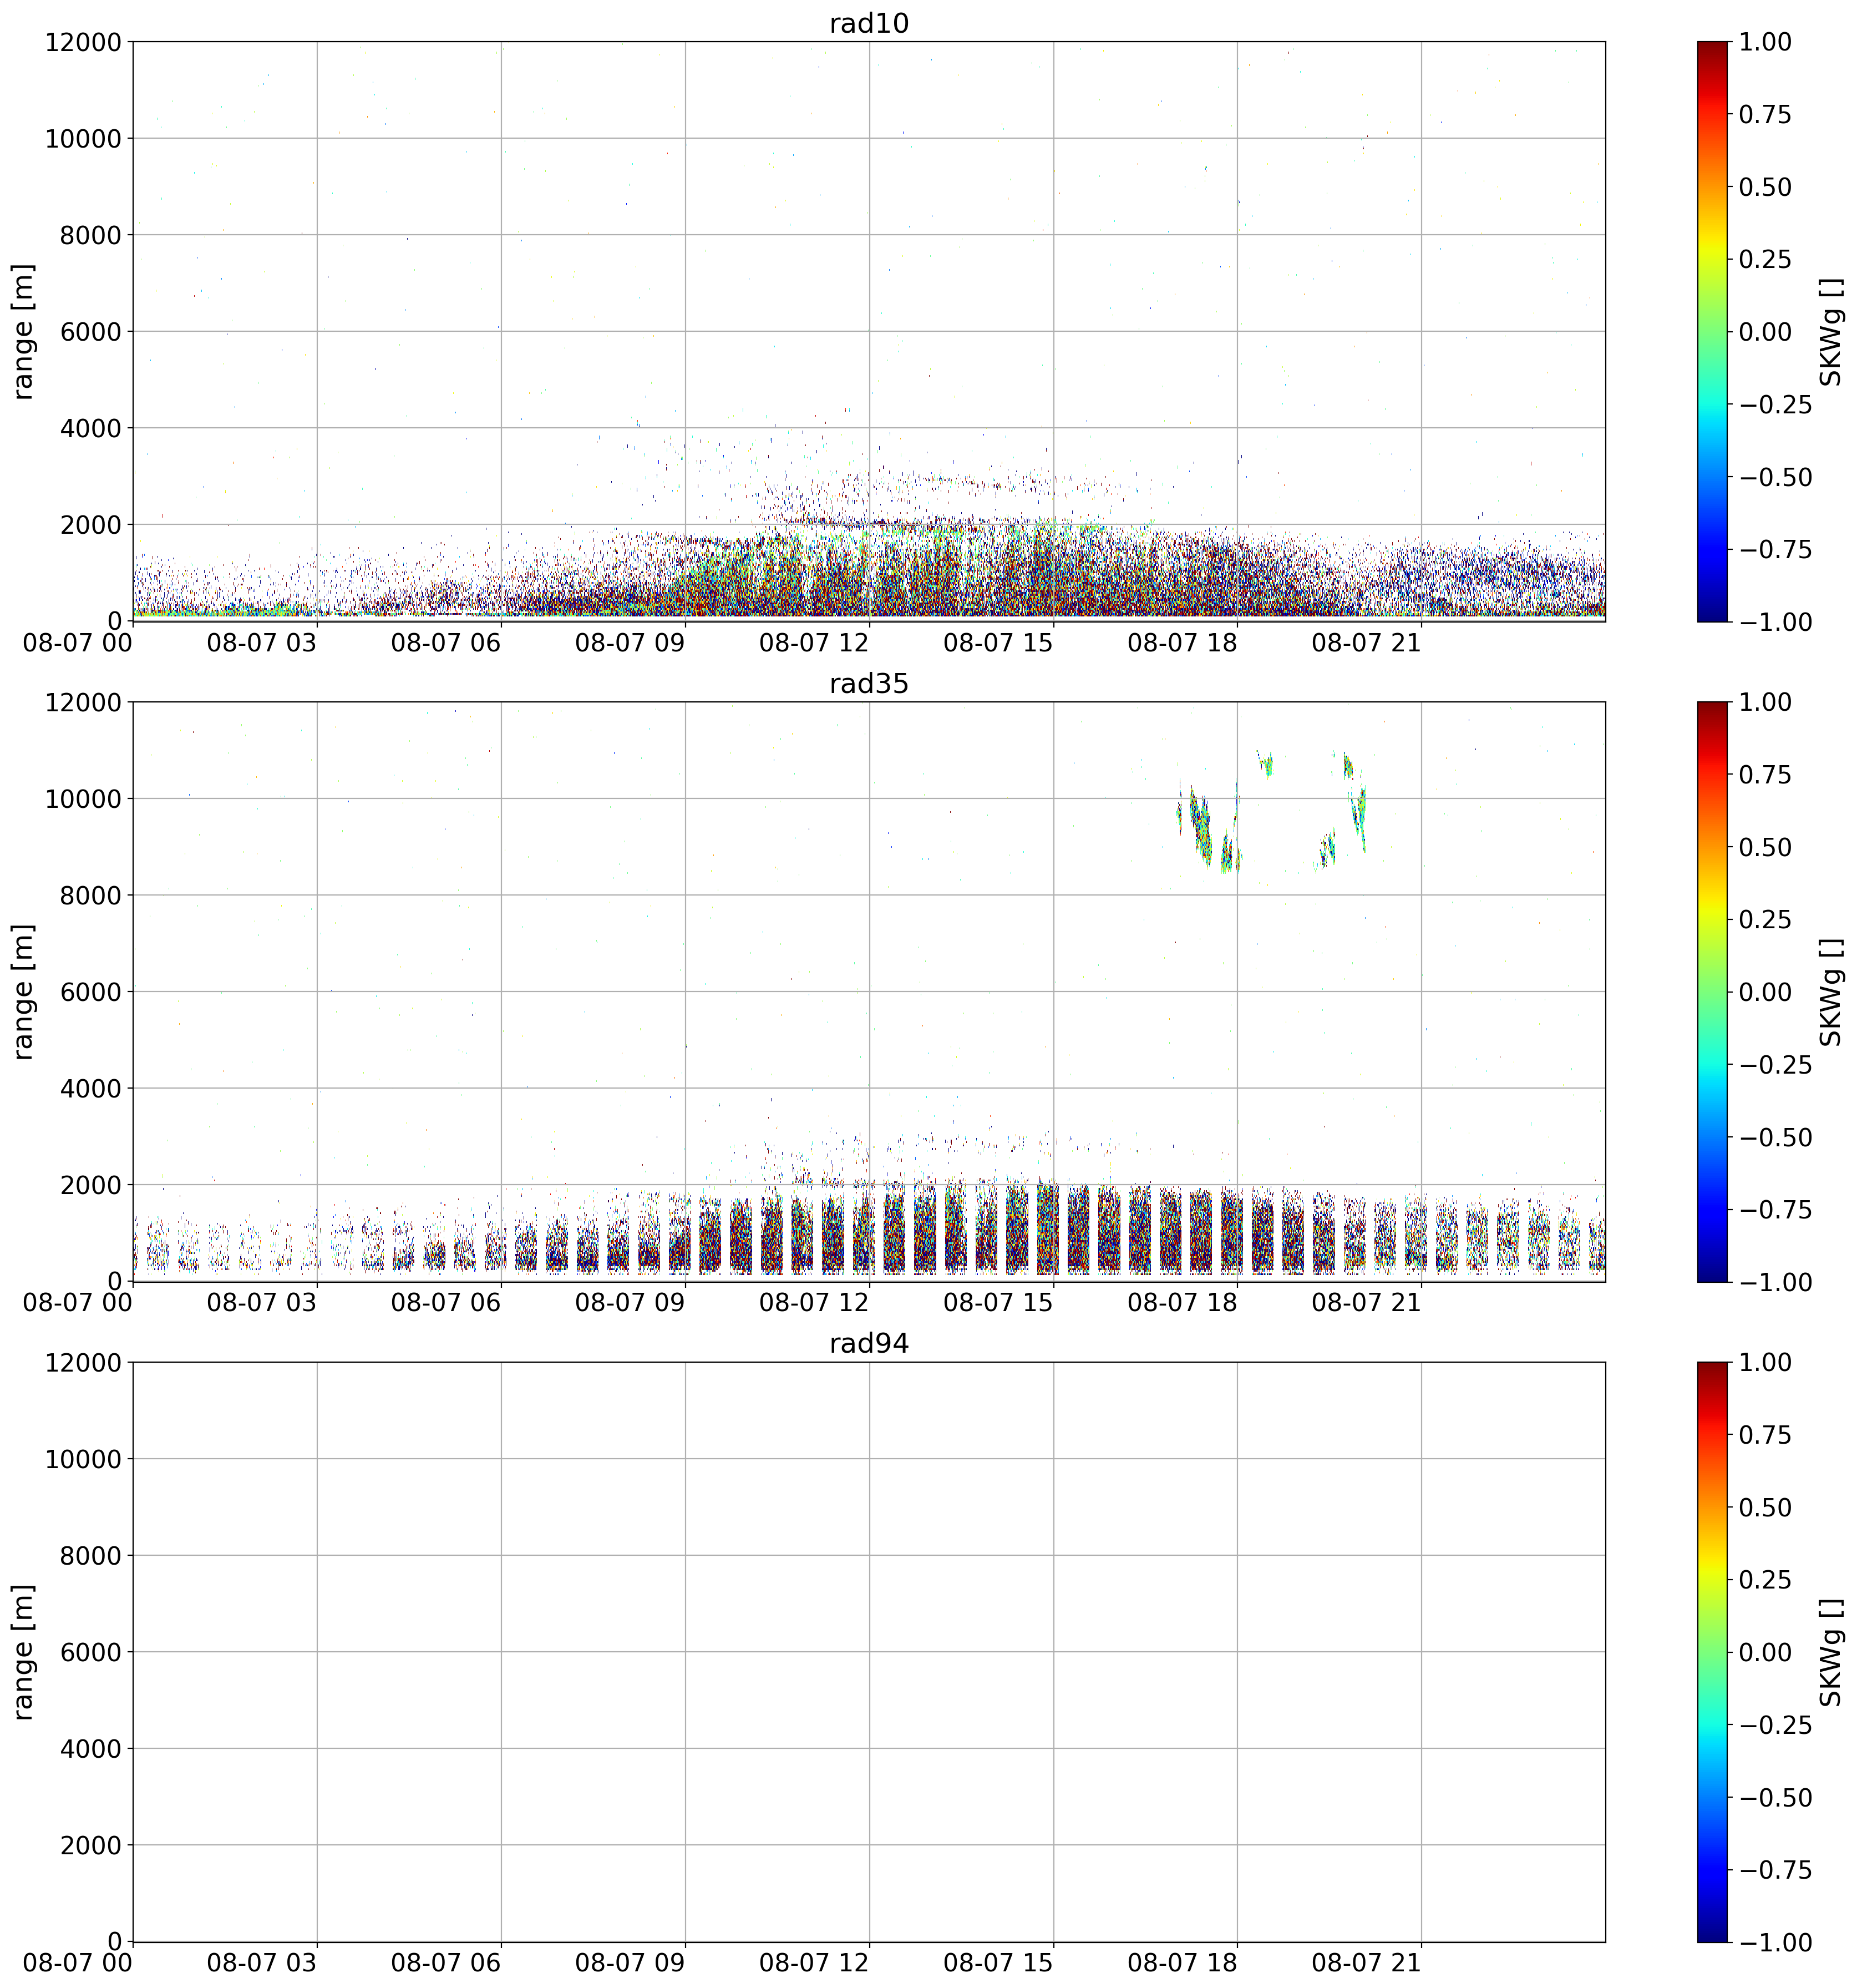1857x1988 pixels.
Task: Click the 0.00 label on the rad94 colorbar
Action: (x=1765, y=1652)
